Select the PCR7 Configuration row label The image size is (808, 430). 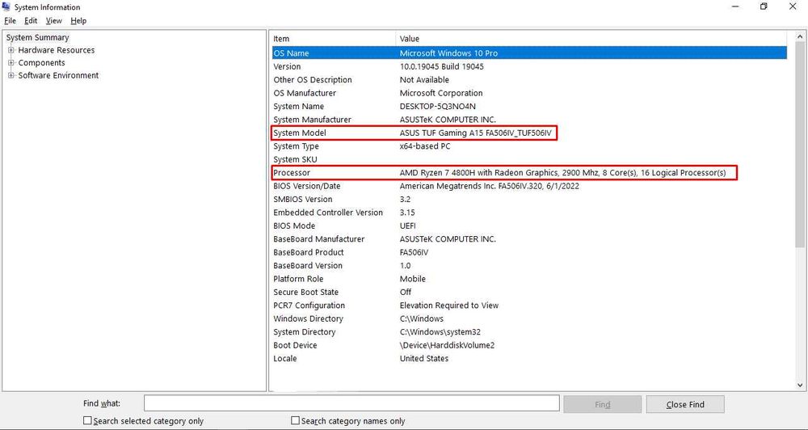point(309,306)
